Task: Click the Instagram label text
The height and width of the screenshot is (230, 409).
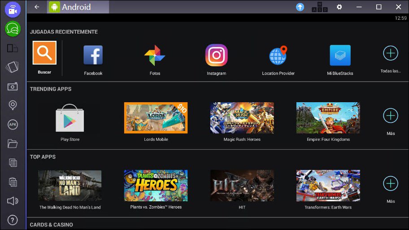Action: point(217,74)
